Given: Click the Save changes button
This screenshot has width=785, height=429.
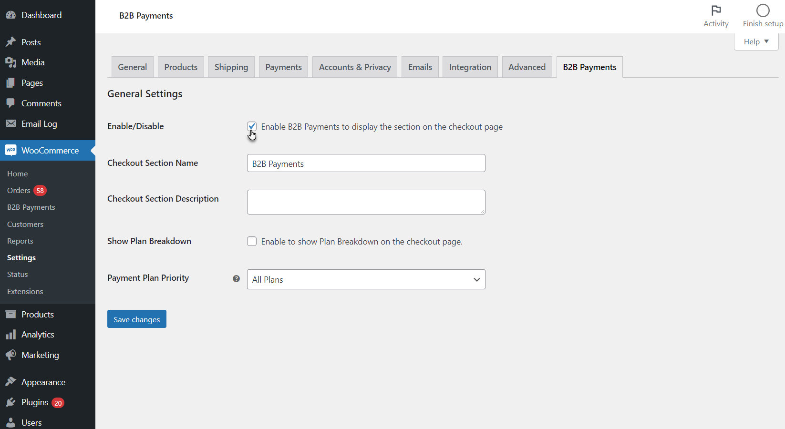Looking at the screenshot, I should (x=137, y=319).
